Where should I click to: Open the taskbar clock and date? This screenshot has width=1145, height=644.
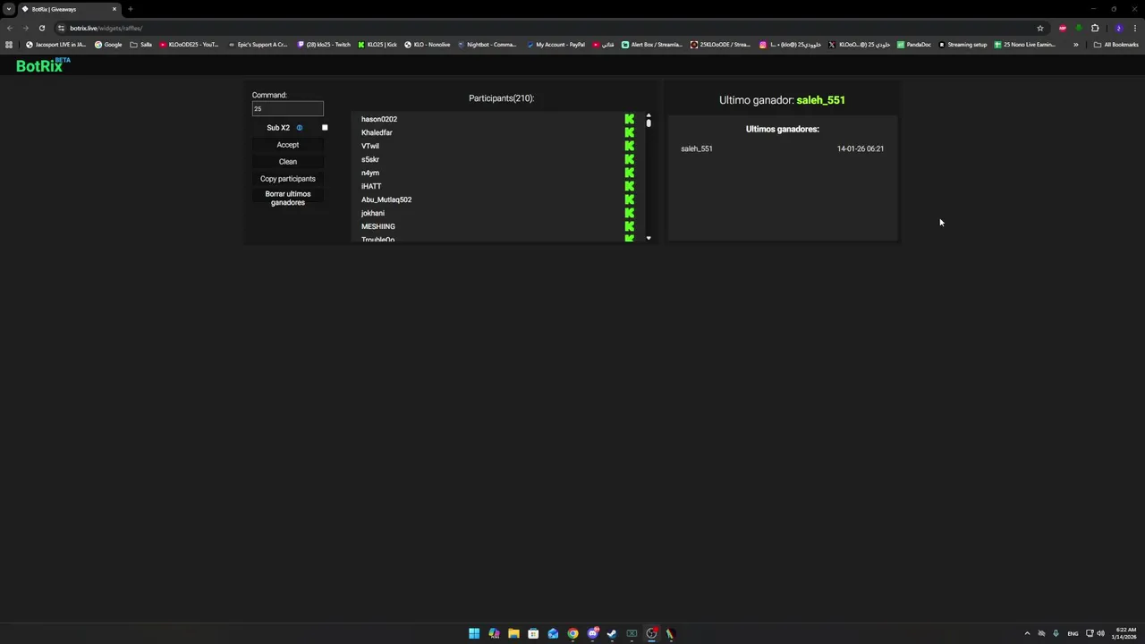1124,633
